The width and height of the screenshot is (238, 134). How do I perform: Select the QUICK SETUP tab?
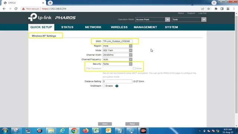tap(41, 27)
